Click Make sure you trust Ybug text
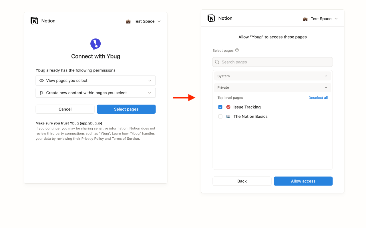Image resolution: width=366 pixels, height=228 pixels. [x=69, y=123]
